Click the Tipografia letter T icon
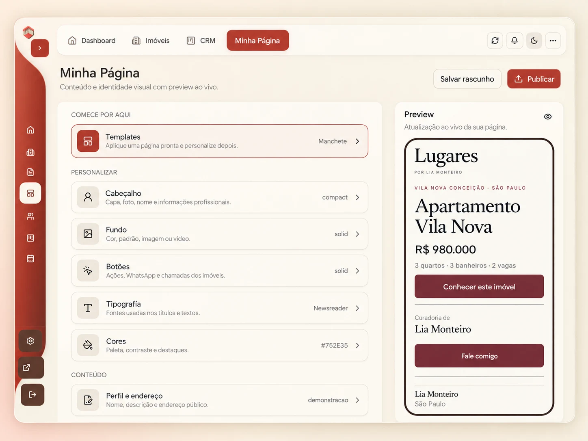588x441 pixels. [88, 308]
